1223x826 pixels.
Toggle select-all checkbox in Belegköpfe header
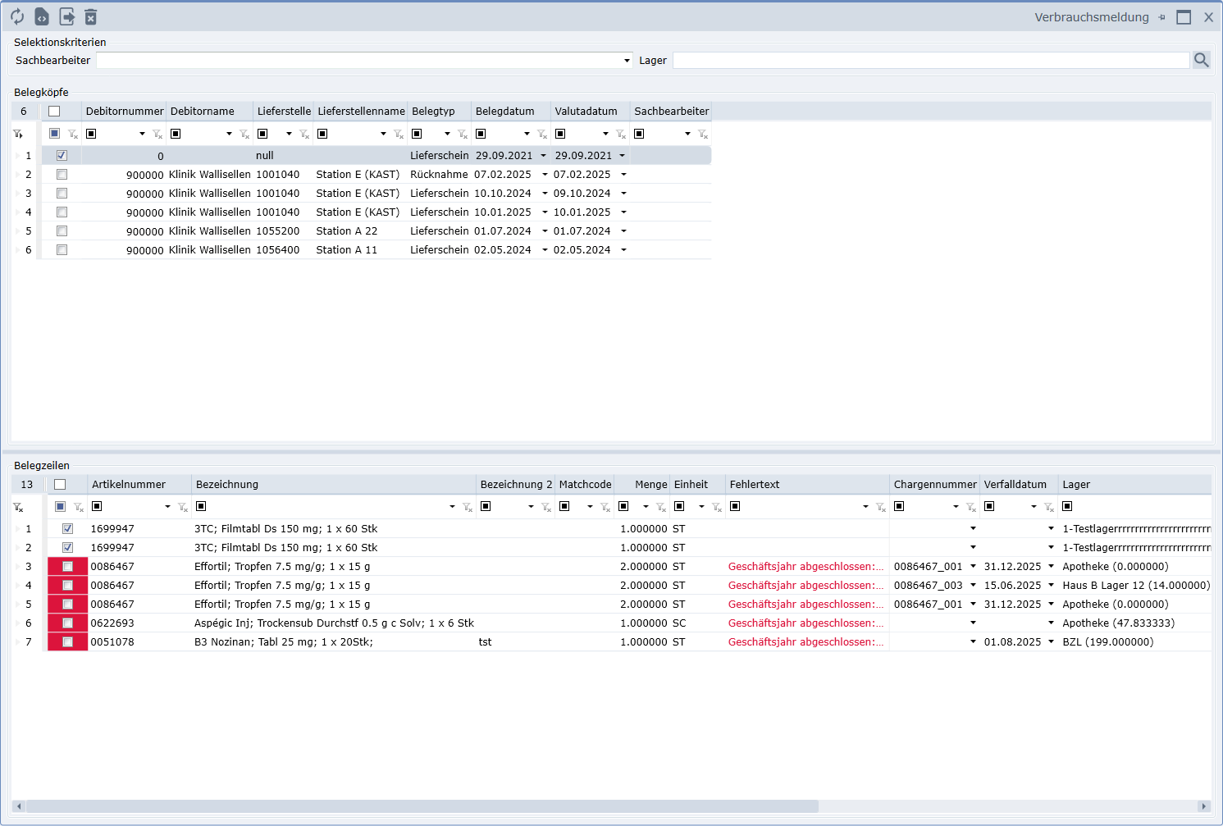[x=54, y=112]
